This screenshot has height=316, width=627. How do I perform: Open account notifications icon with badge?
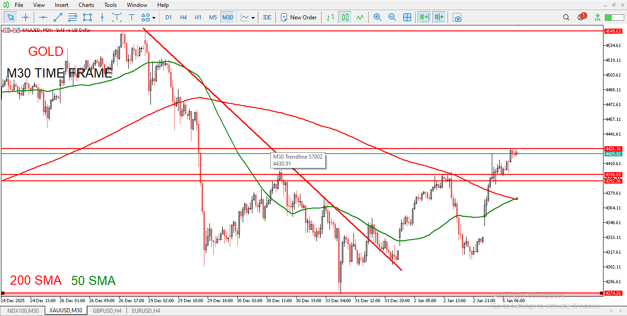(581, 17)
